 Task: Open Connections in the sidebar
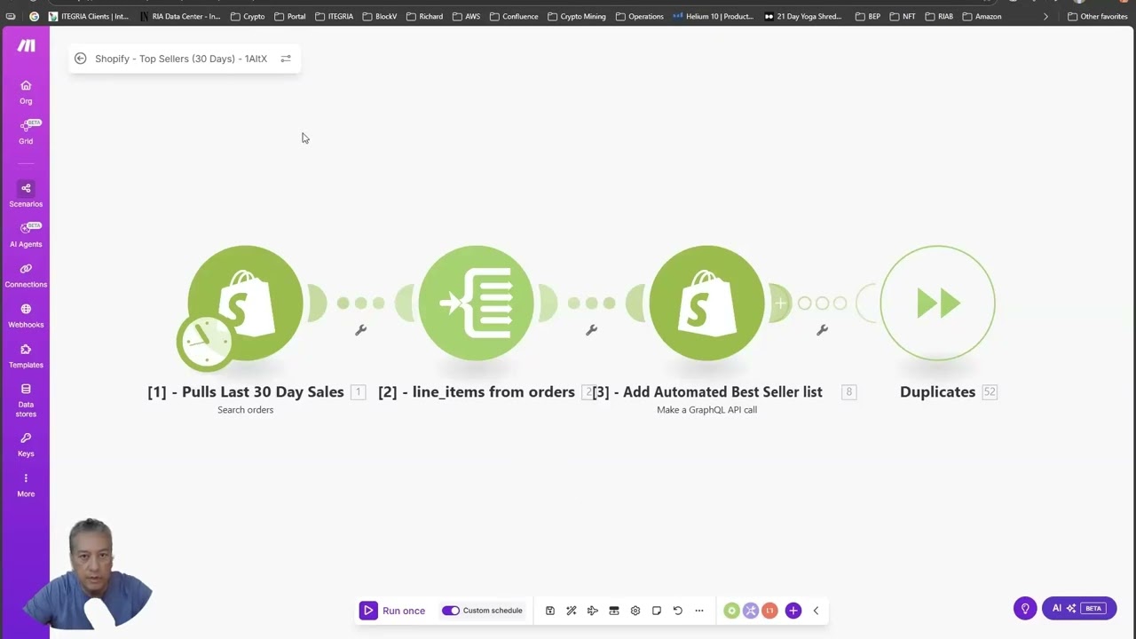point(26,275)
